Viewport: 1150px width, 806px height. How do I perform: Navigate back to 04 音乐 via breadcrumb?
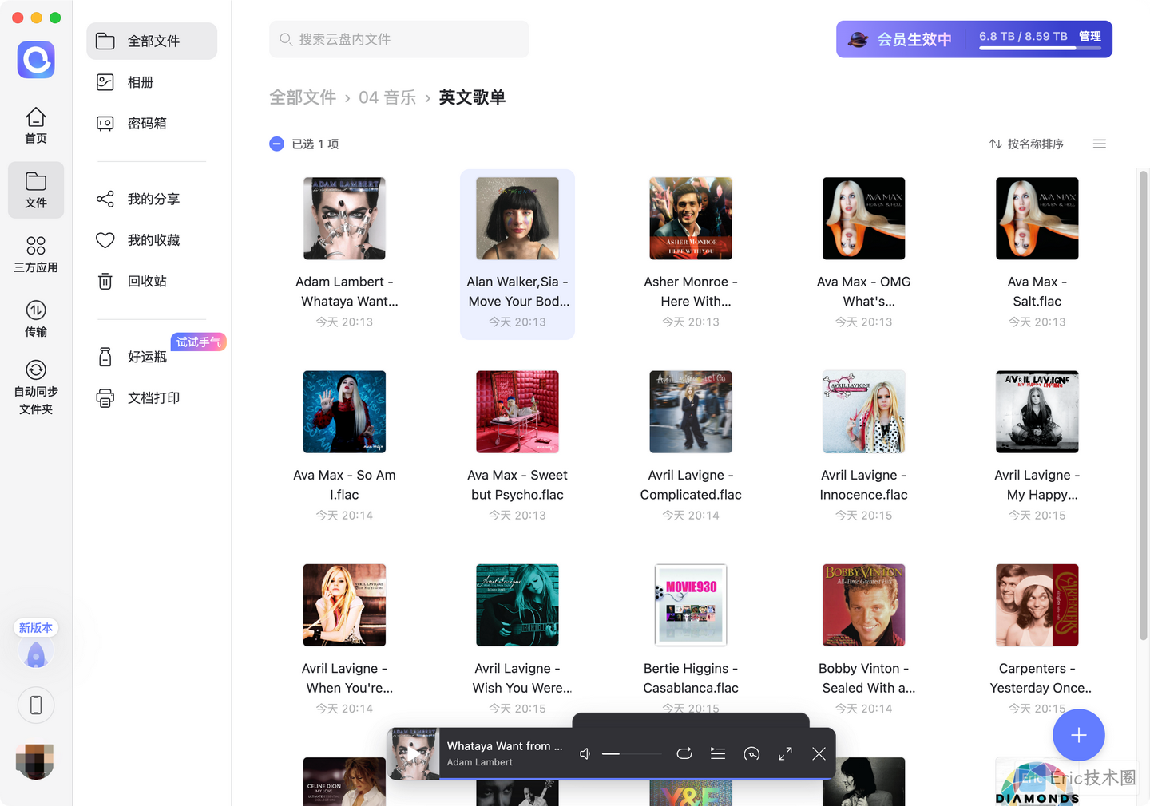[x=387, y=97]
